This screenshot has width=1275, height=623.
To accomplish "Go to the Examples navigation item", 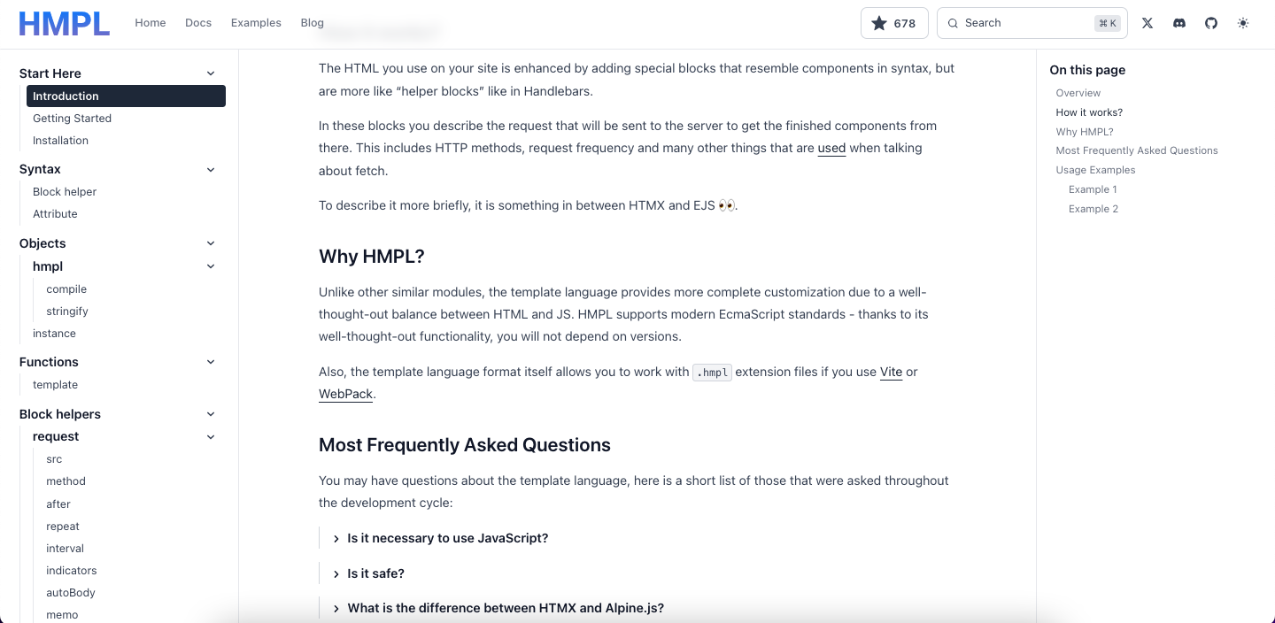I will coord(256,23).
